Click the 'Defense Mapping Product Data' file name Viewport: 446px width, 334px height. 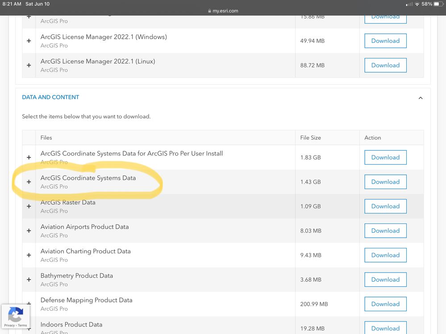[87, 300]
